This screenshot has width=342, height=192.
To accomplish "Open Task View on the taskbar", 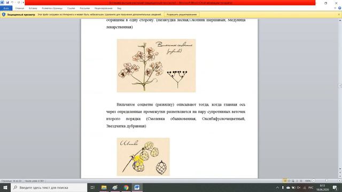I will point(92,187).
